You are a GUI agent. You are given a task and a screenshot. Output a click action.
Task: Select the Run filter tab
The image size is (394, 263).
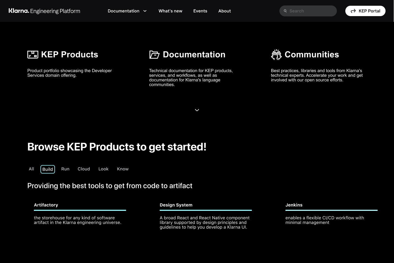(x=65, y=169)
